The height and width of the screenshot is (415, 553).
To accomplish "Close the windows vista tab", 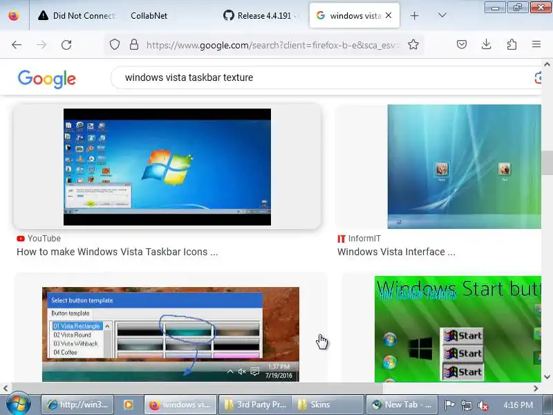I will [388, 15].
